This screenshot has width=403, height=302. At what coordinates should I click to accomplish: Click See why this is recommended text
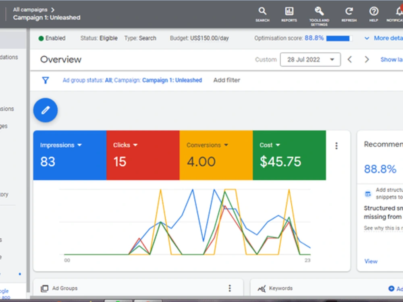[383, 228]
